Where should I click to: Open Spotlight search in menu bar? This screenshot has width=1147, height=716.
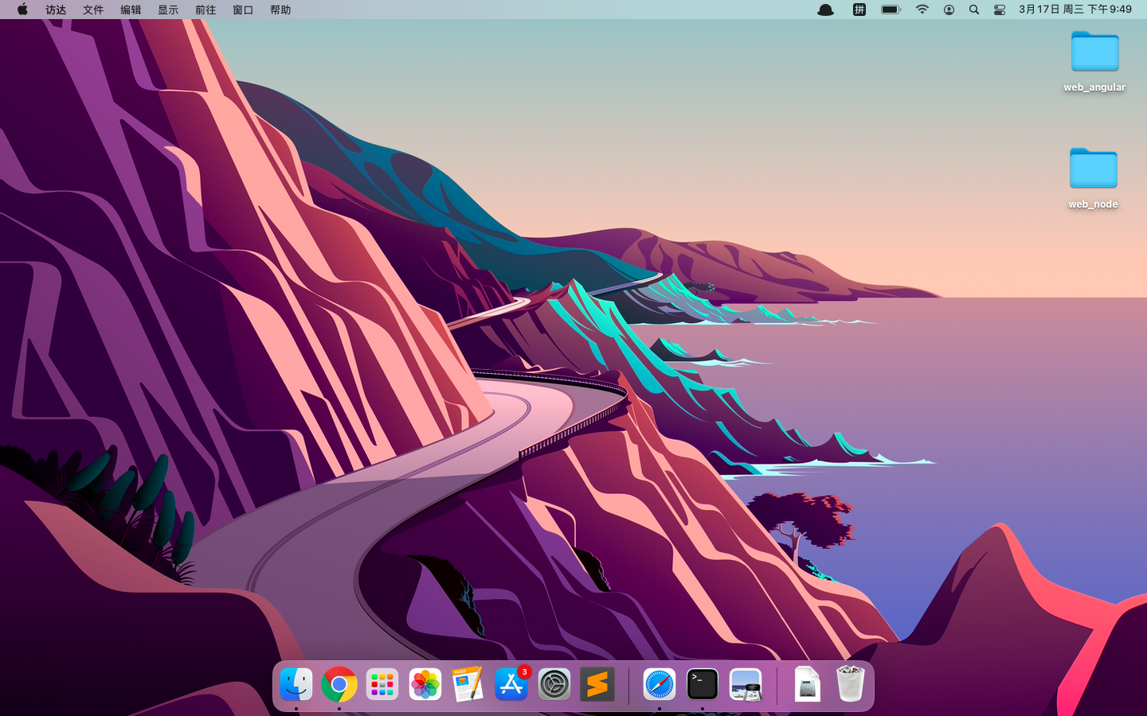point(974,10)
